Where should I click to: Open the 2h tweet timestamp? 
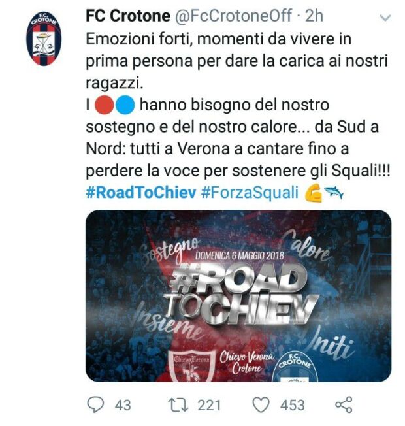point(314,16)
